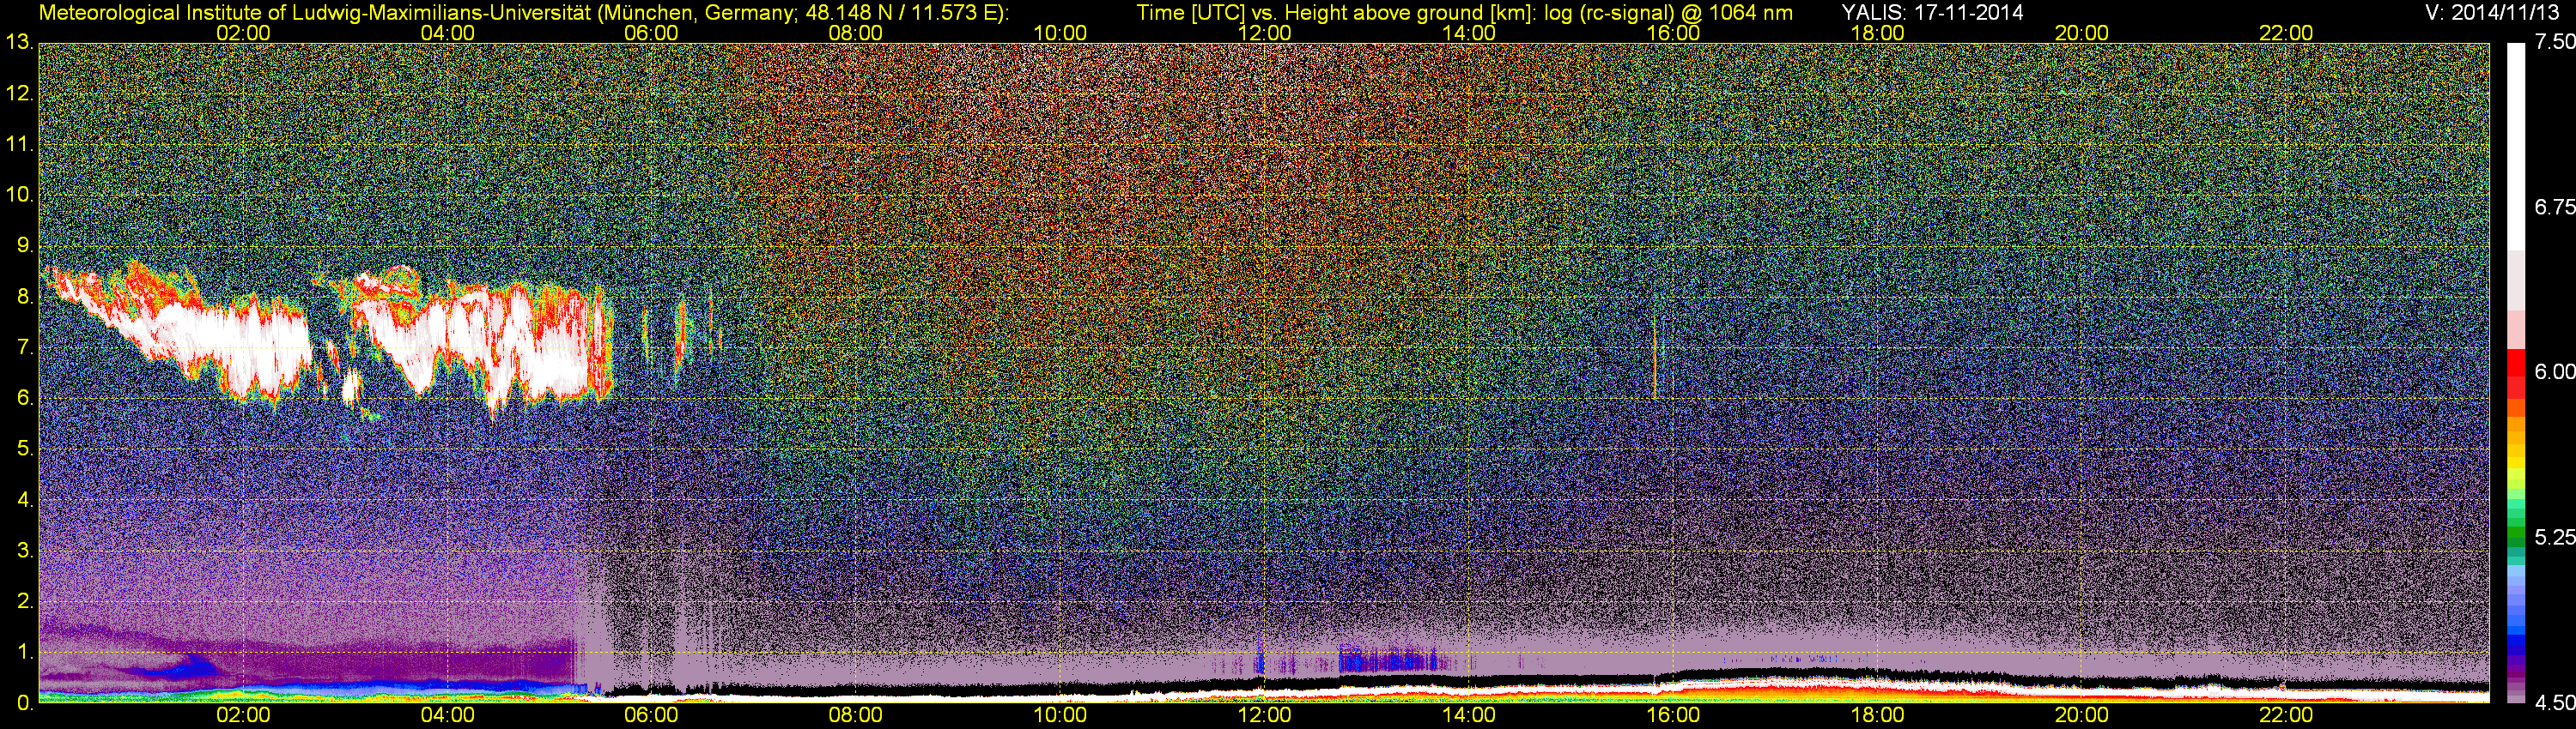Viewport: 2576px width, 729px height.
Task: Click the 18:00 tick label on the bottom axis
Action: tap(1877, 716)
